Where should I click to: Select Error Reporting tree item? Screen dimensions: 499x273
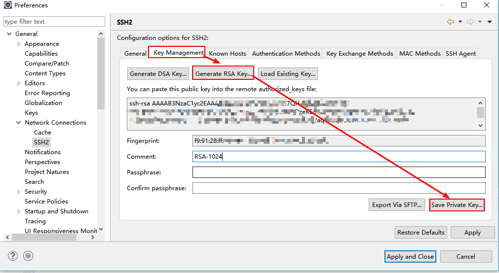(47, 93)
